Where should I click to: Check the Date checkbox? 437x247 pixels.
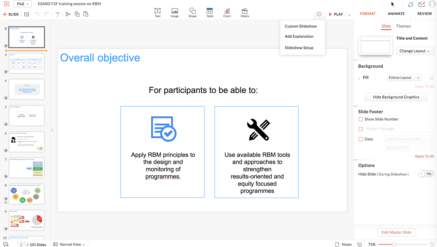pos(361,139)
